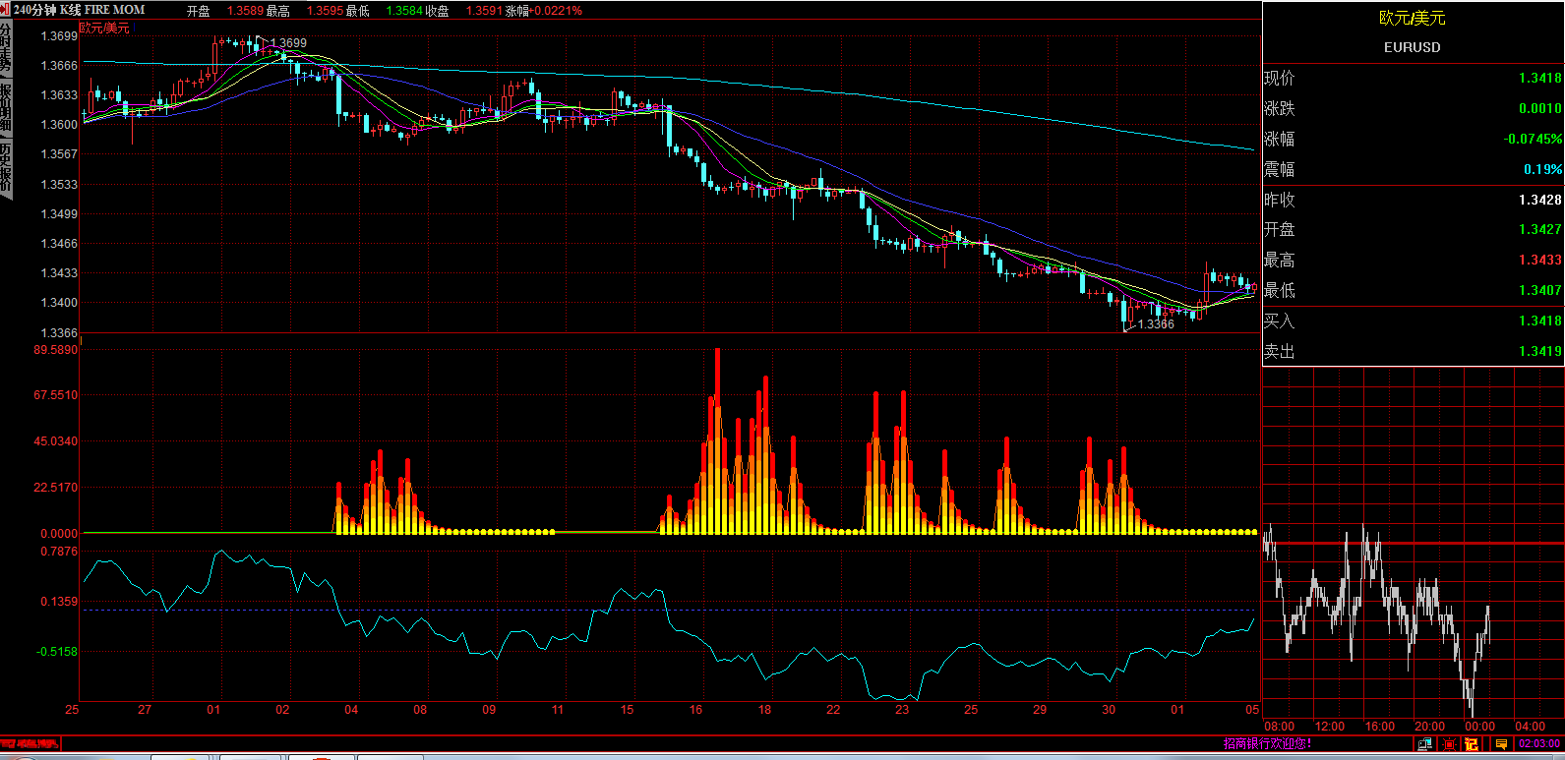Click the 欧元/美元 label on the chart
Screen dimensions: 1565x760
(105, 28)
